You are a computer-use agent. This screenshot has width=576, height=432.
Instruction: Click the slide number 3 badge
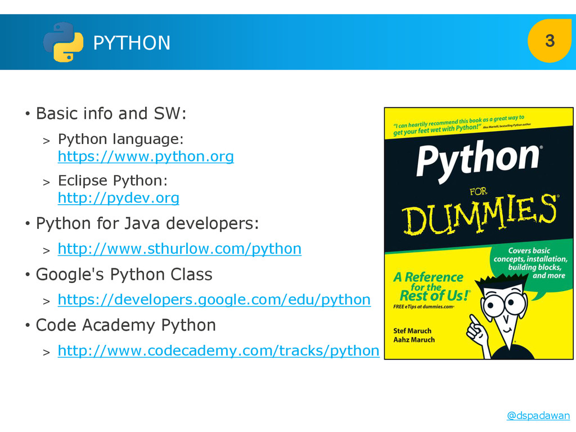[550, 40]
